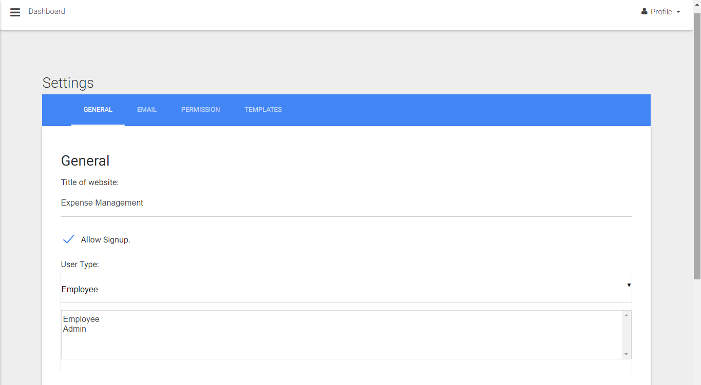Choose Admin in the options list
The height and width of the screenshot is (385, 701).
[75, 329]
